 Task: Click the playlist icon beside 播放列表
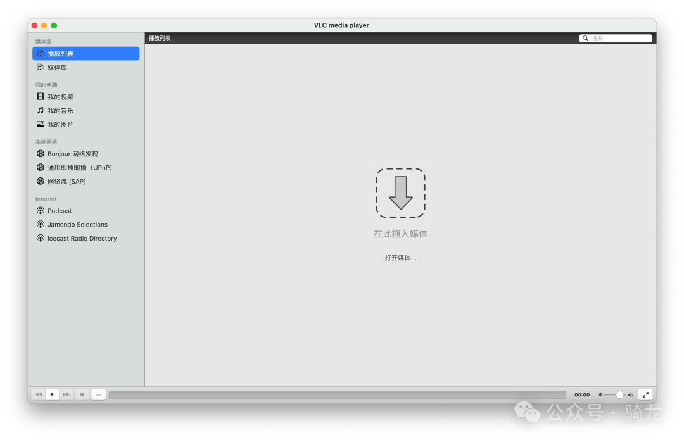coord(40,54)
